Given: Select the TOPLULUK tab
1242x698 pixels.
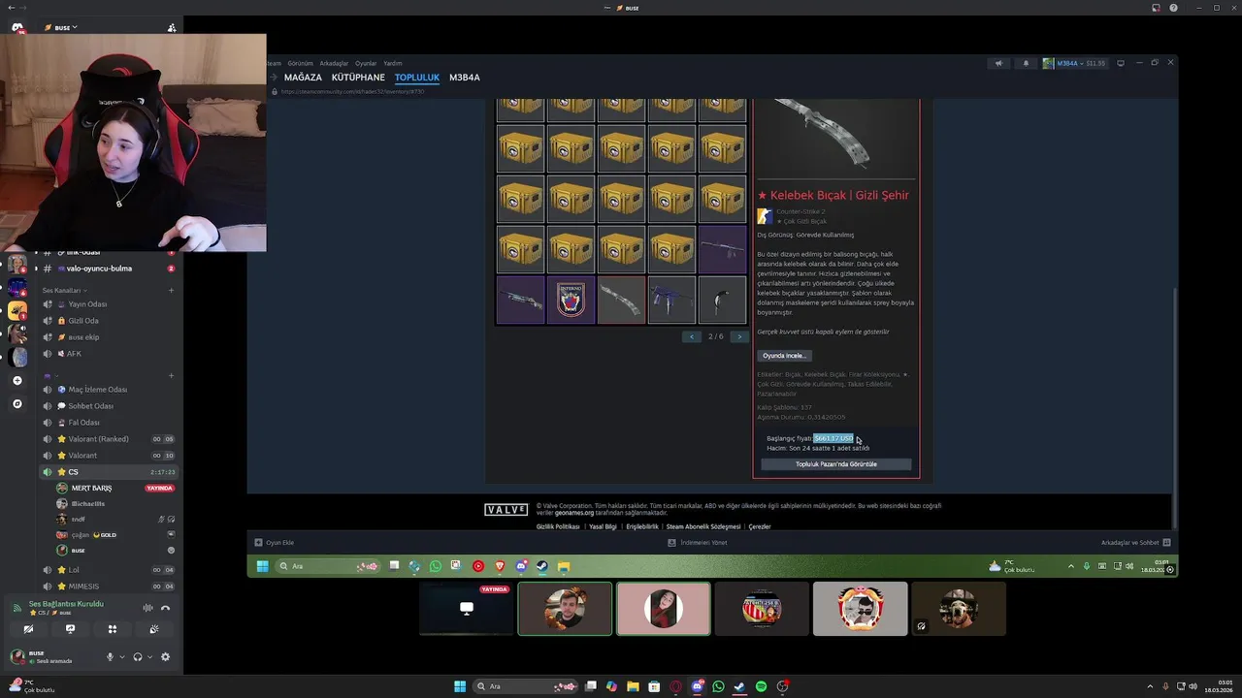Looking at the screenshot, I should [x=417, y=78].
